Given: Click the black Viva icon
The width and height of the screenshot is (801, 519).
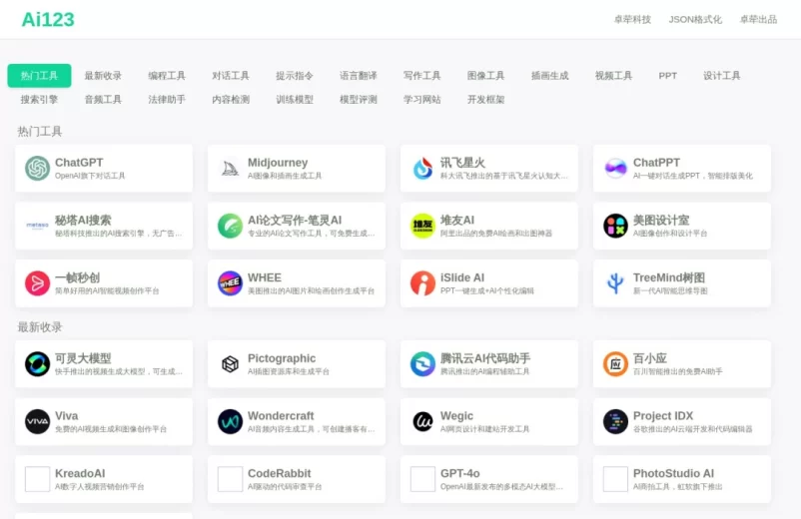Looking at the screenshot, I should tap(37, 421).
